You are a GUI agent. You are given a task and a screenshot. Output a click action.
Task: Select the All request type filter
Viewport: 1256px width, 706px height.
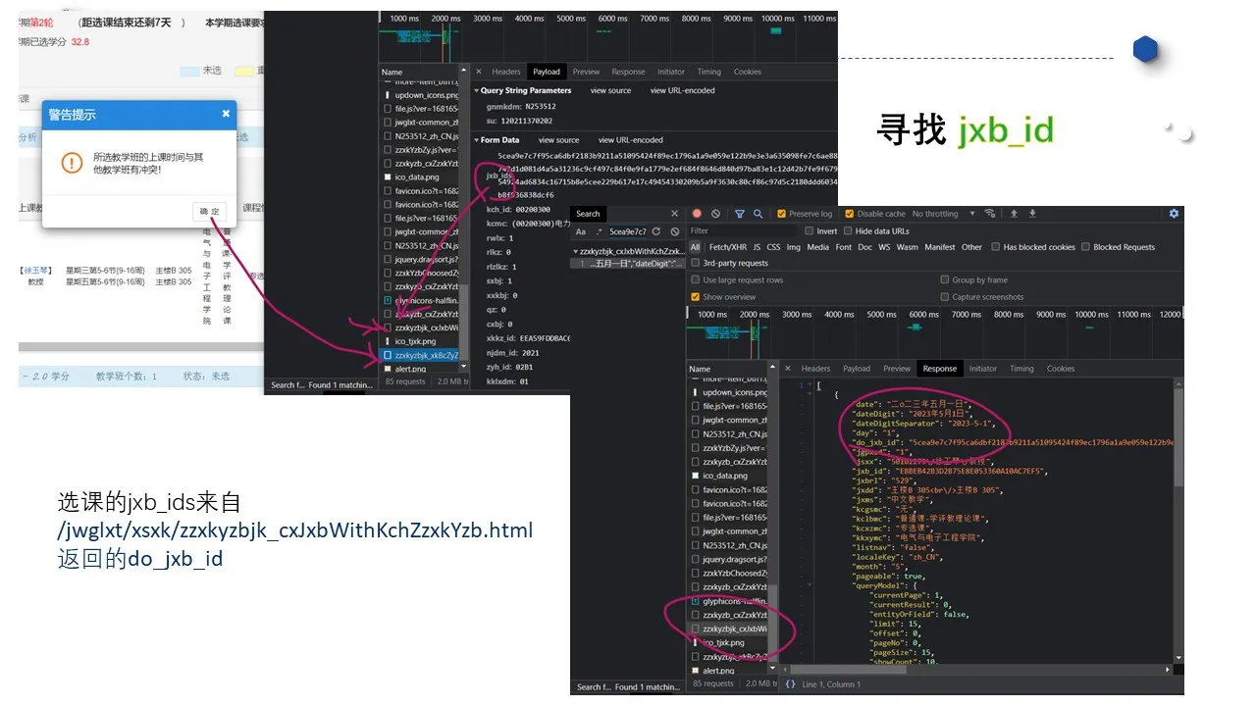click(695, 247)
